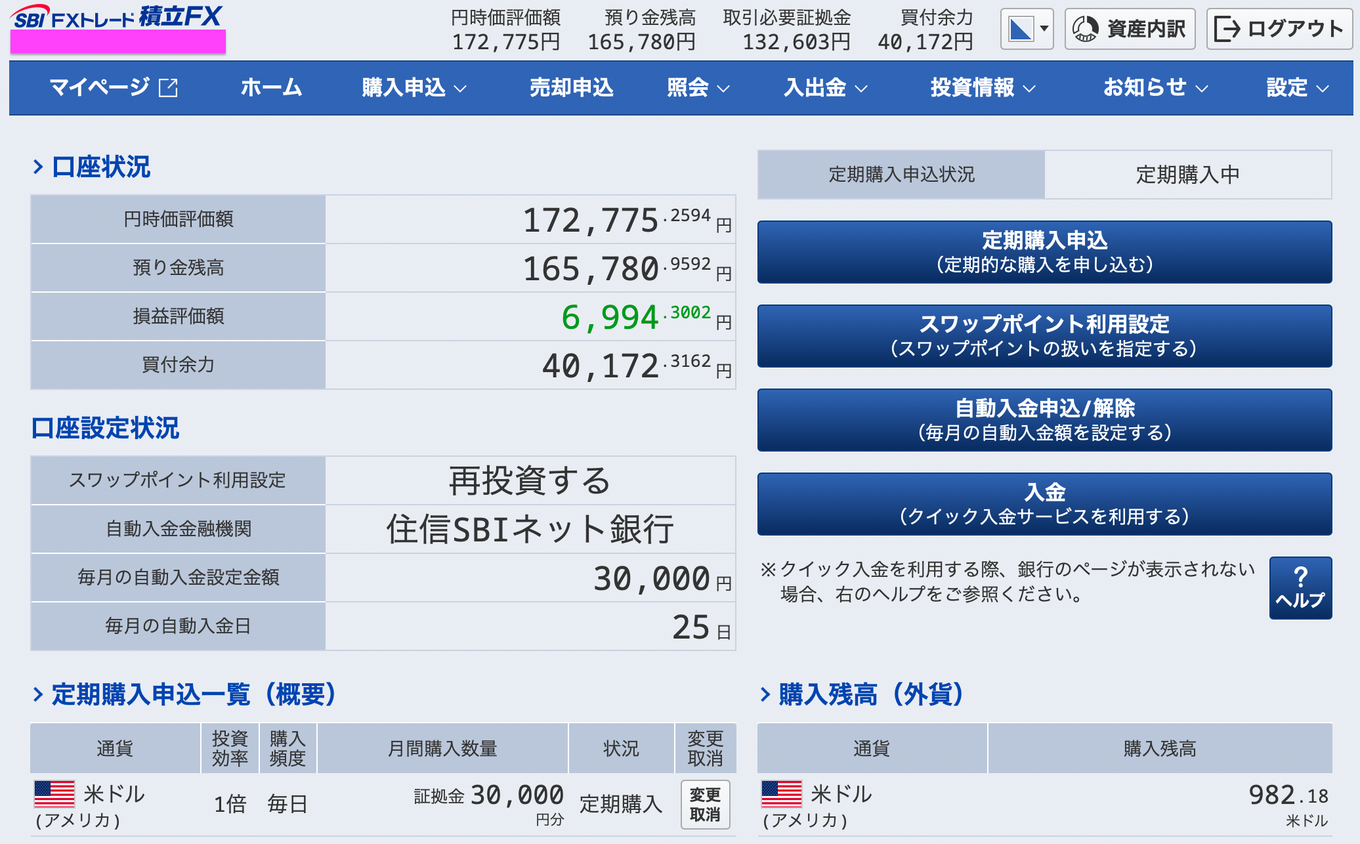This screenshot has height=844, width=1360.
Task: Open the blue color theme dropdown
Action: coord(1027,29)
